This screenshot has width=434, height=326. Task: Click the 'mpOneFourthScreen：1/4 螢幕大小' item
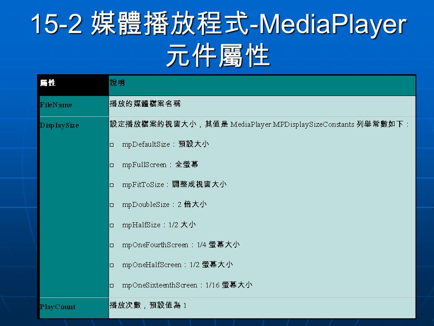tap(181, 245)
